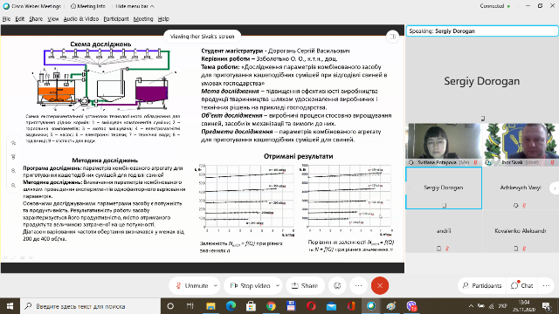The width and height of the screenshot is (559, 314).
Task: Open Meeting Info
Action: pos(88,6)
